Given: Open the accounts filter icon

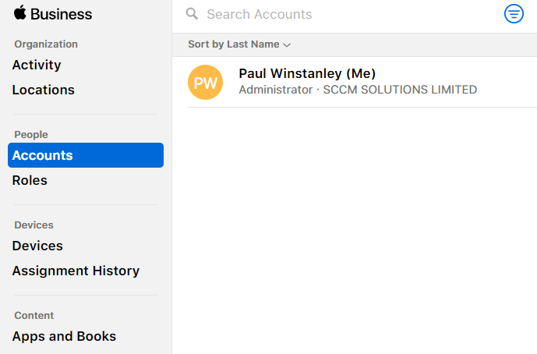Looking at the screenshot, I should pos(514,14).
